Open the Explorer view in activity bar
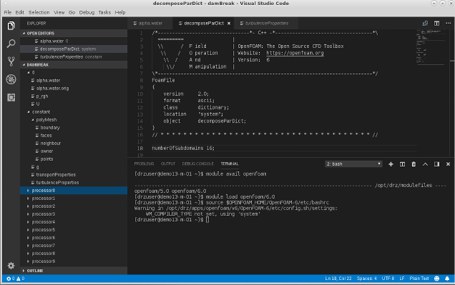The width and height of the screenshot is (455, 285). [11, 25]
